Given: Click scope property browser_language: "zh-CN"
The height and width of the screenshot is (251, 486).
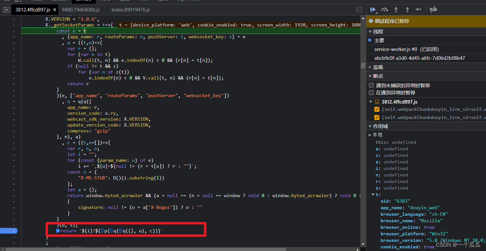Looking at the screenshot, I should tap(414, 214).
